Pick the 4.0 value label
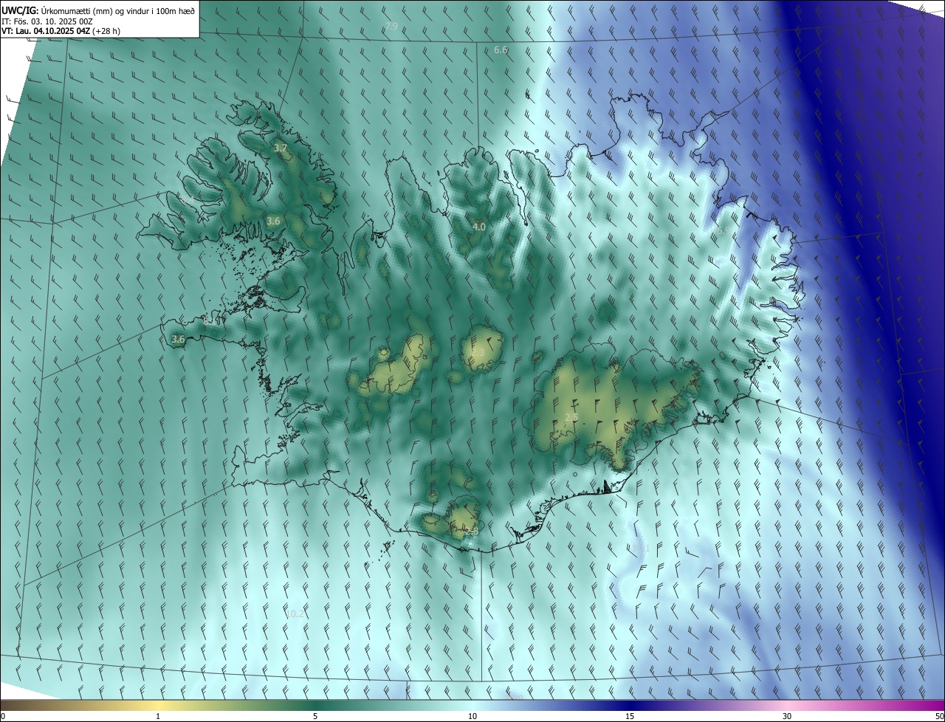This screenshot has width=945, height=722. pos(479,227)
